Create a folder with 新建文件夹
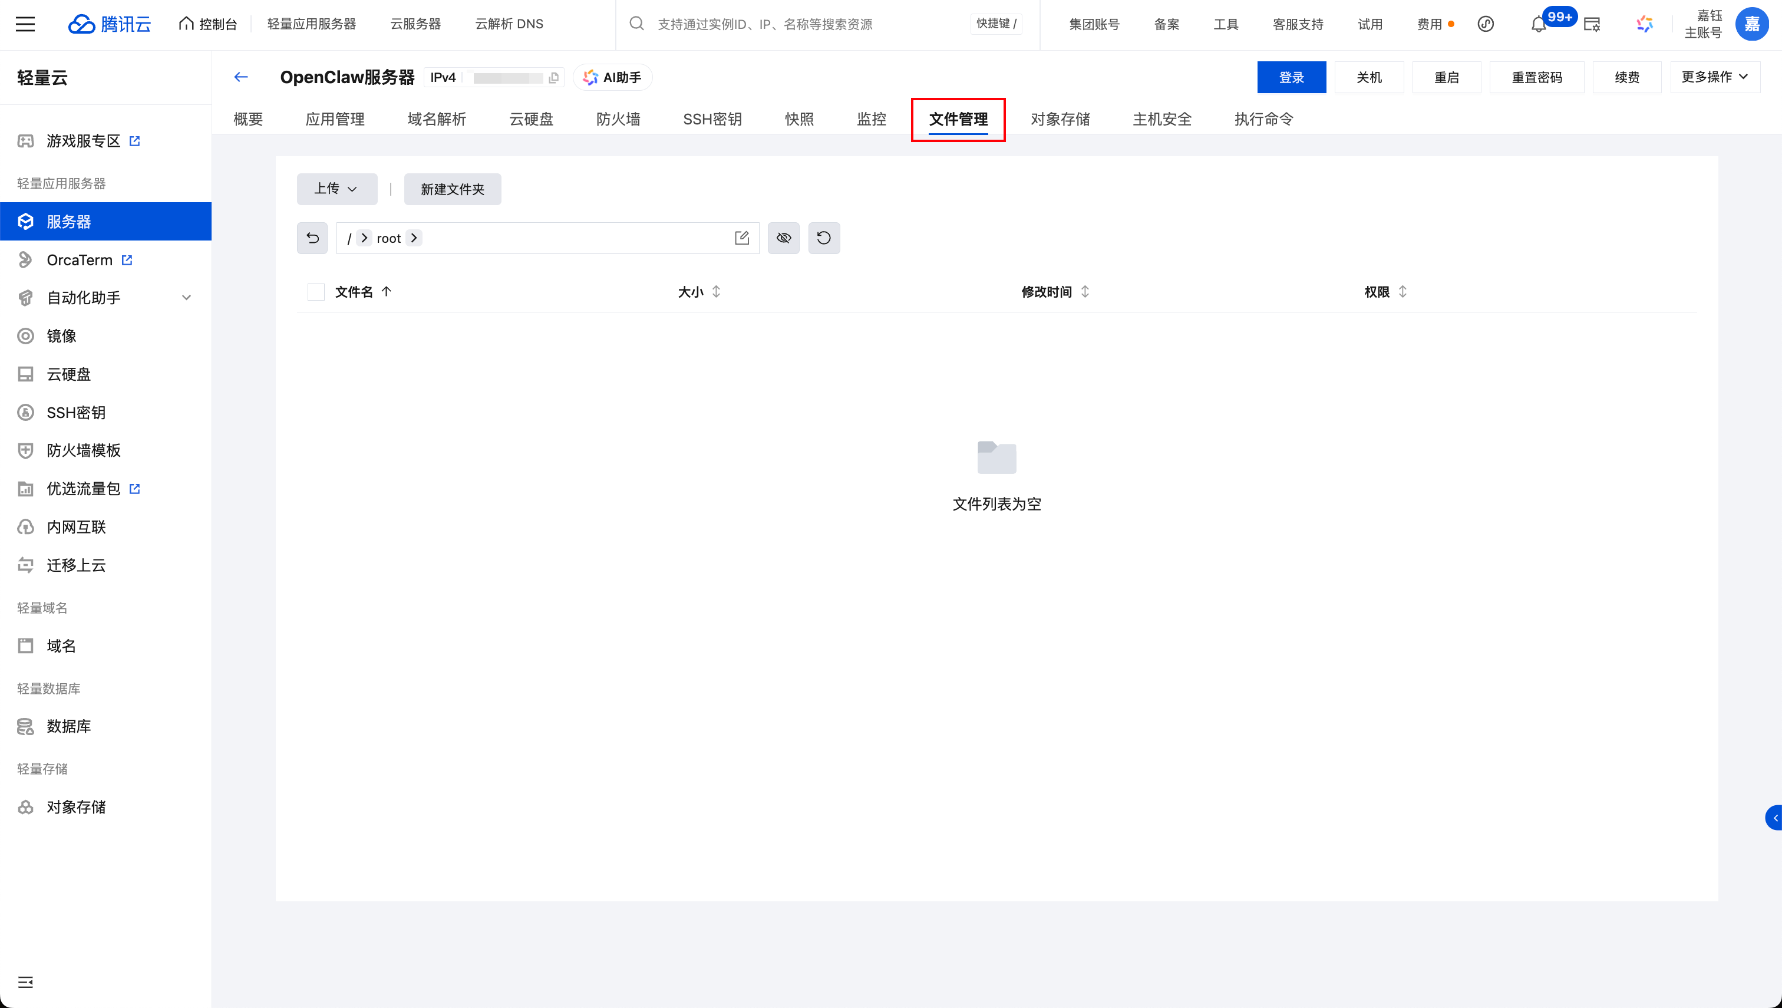This screenshot has height=1008, width=1782. [452, 188]
